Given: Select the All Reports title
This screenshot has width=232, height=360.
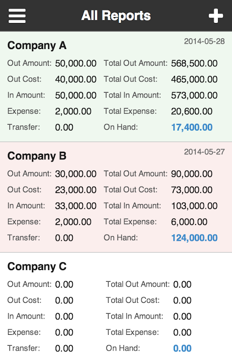Looking at the screenshot, I should coord(116,16).
